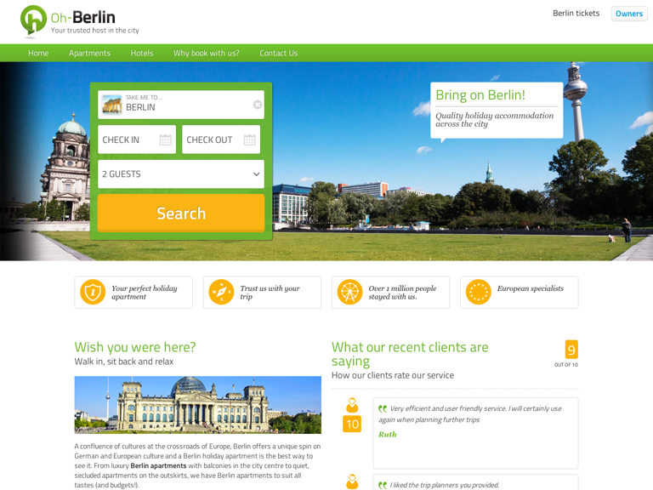The height and width of the screenshot is (490, 653).
Task: Open the Check Out calendar icon
Action: (x=249, y=140)
